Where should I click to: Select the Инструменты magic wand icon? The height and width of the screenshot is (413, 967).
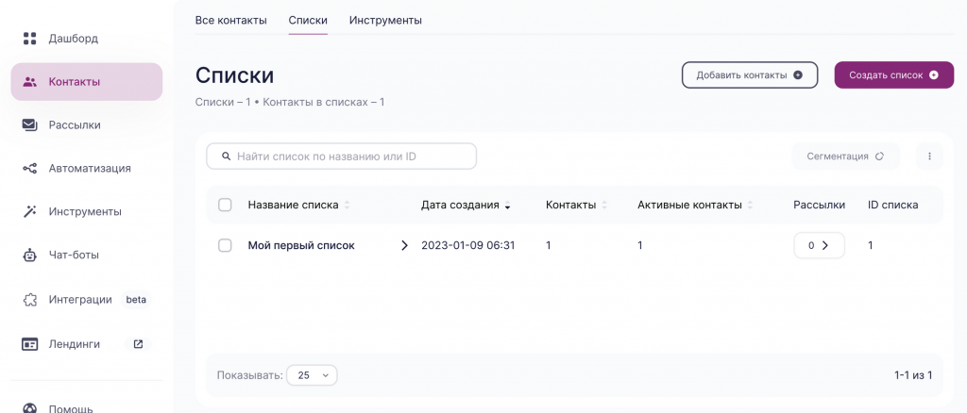click(29, 212)
